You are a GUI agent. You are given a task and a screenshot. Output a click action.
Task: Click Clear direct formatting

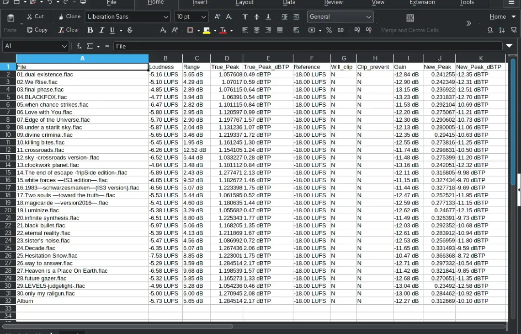tap(69, 30)
